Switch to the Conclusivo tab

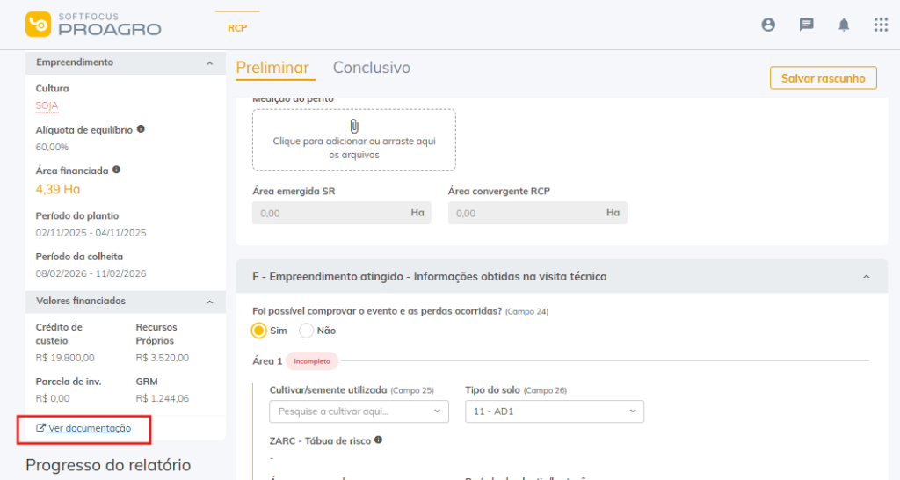point(371,68)
